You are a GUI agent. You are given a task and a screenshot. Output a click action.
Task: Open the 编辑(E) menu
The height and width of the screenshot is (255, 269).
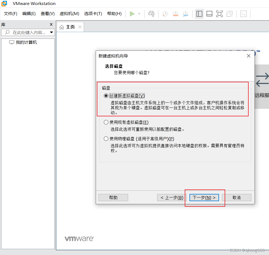click(x=29, y=14)
